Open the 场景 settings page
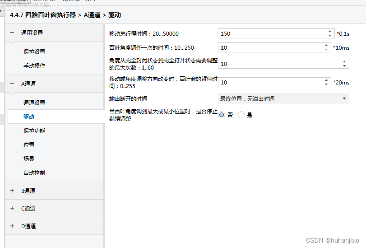The image size is (366, 248). coord(29,159)
